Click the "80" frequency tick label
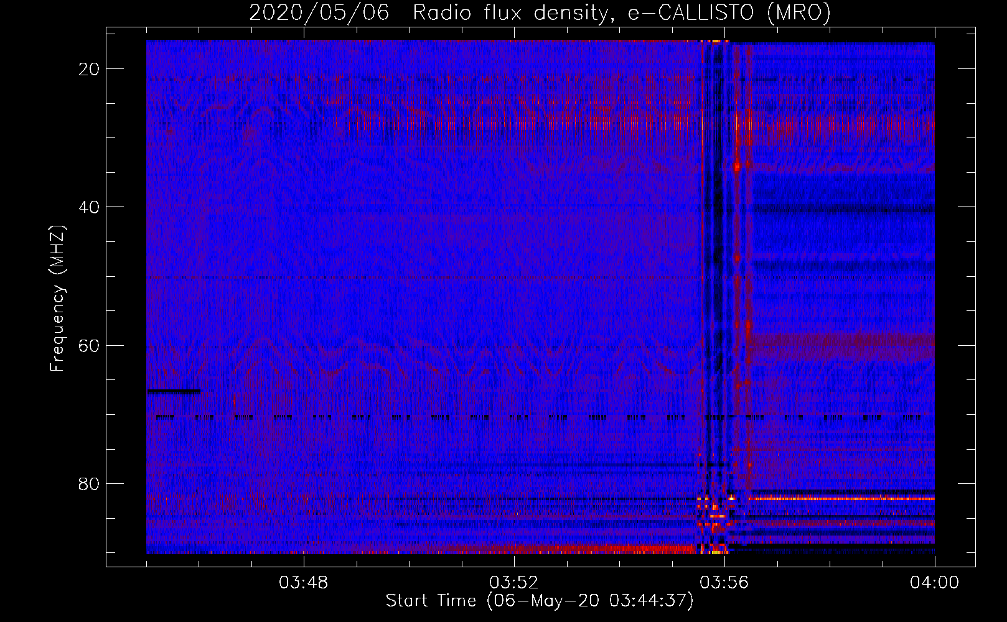 (90, 483)
